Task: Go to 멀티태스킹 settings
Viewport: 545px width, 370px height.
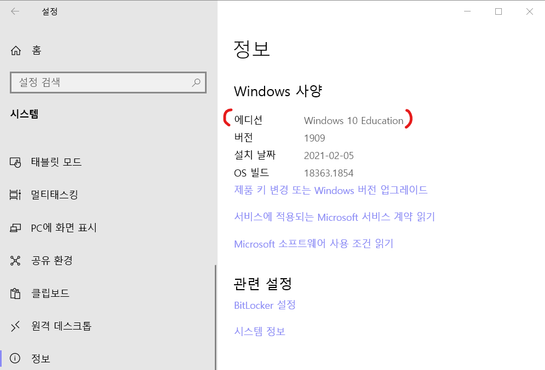Action: 55,195
